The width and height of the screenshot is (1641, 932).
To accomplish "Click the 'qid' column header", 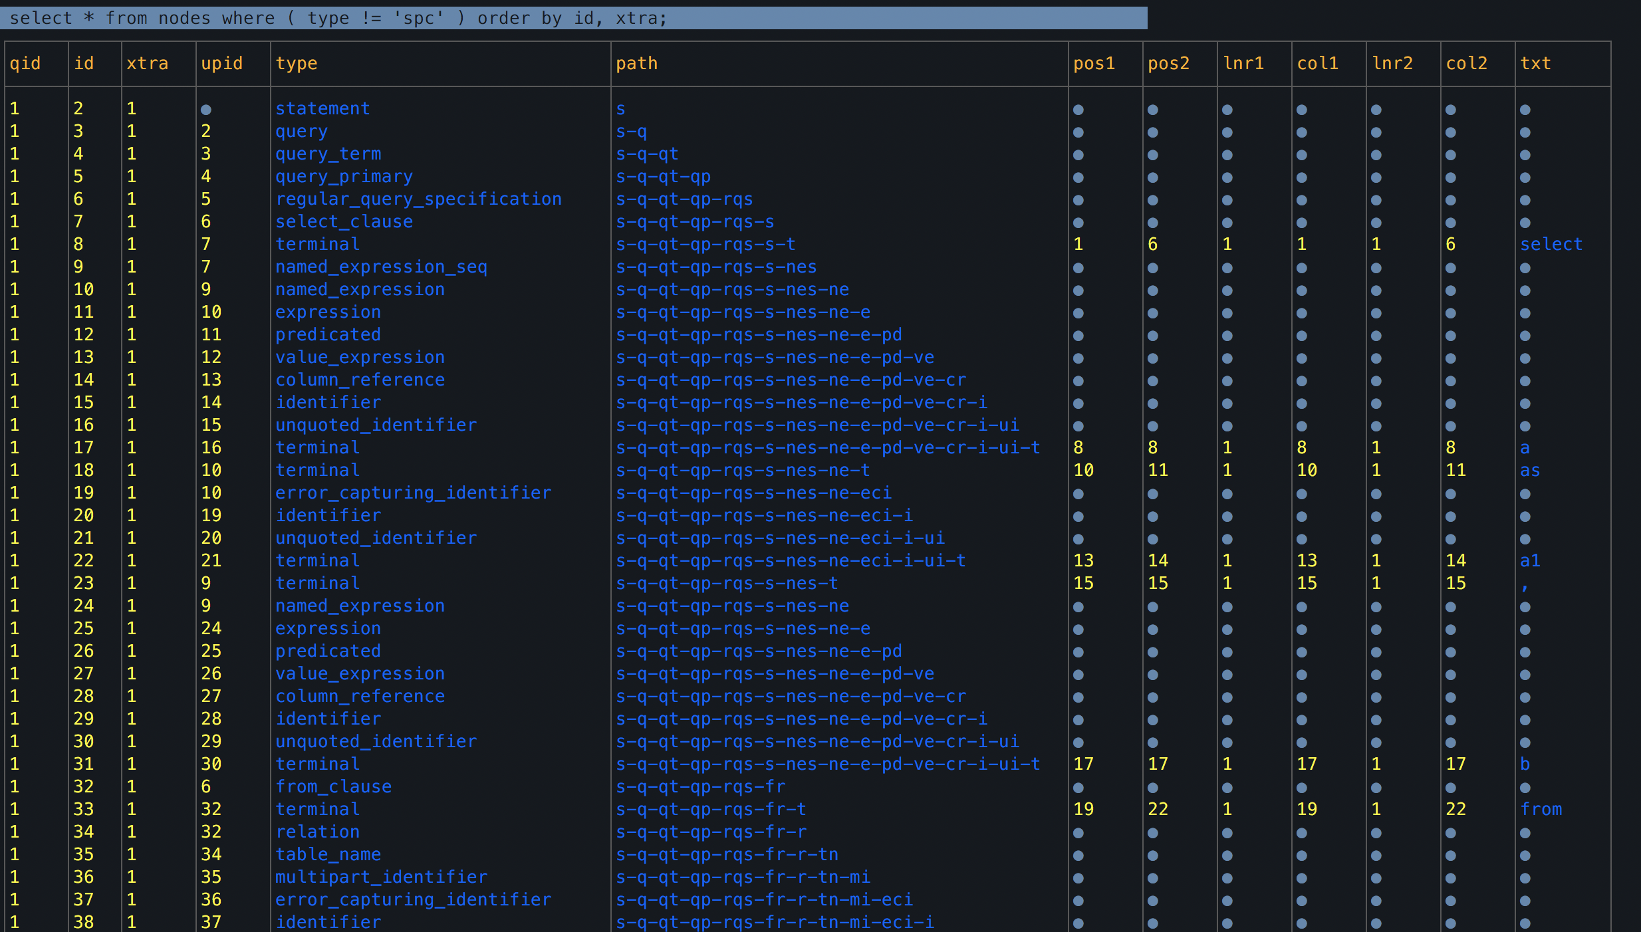I will (25, 63).
